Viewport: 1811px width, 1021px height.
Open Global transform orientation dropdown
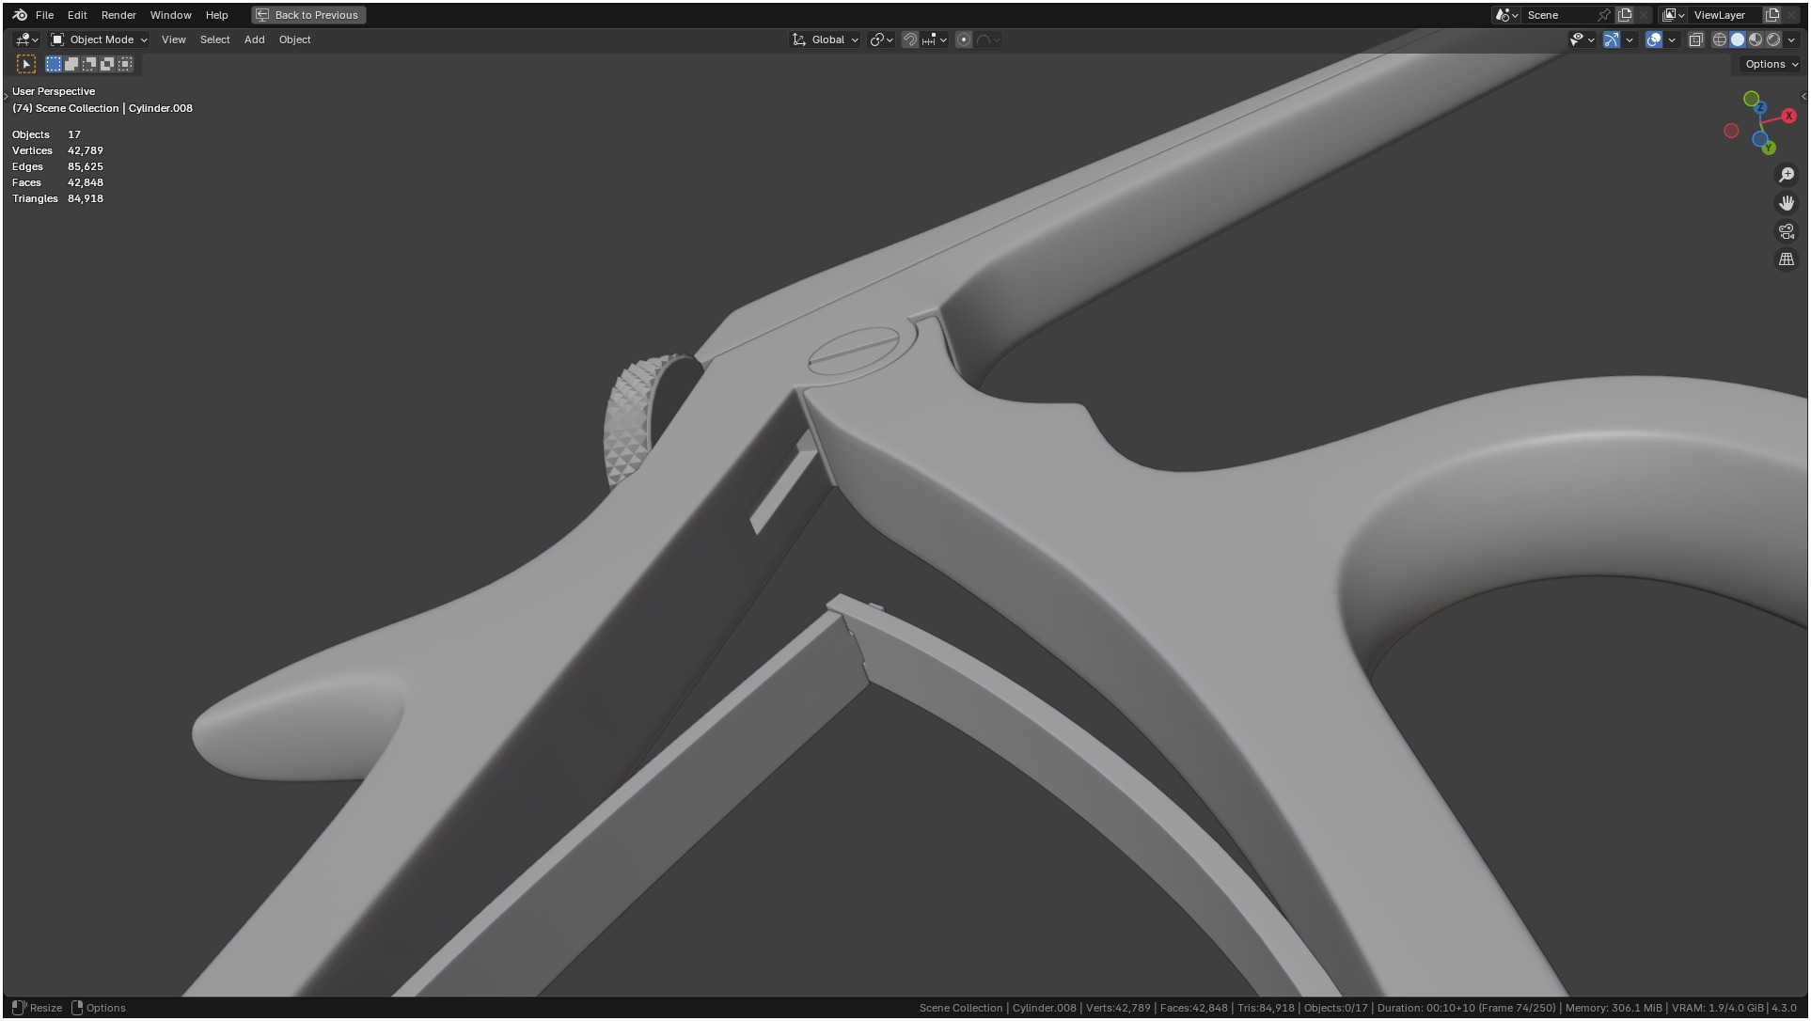coord(826,39)
